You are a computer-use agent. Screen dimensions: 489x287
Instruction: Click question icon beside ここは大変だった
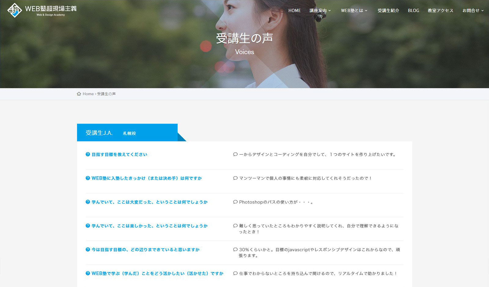(x=88, y=202)
